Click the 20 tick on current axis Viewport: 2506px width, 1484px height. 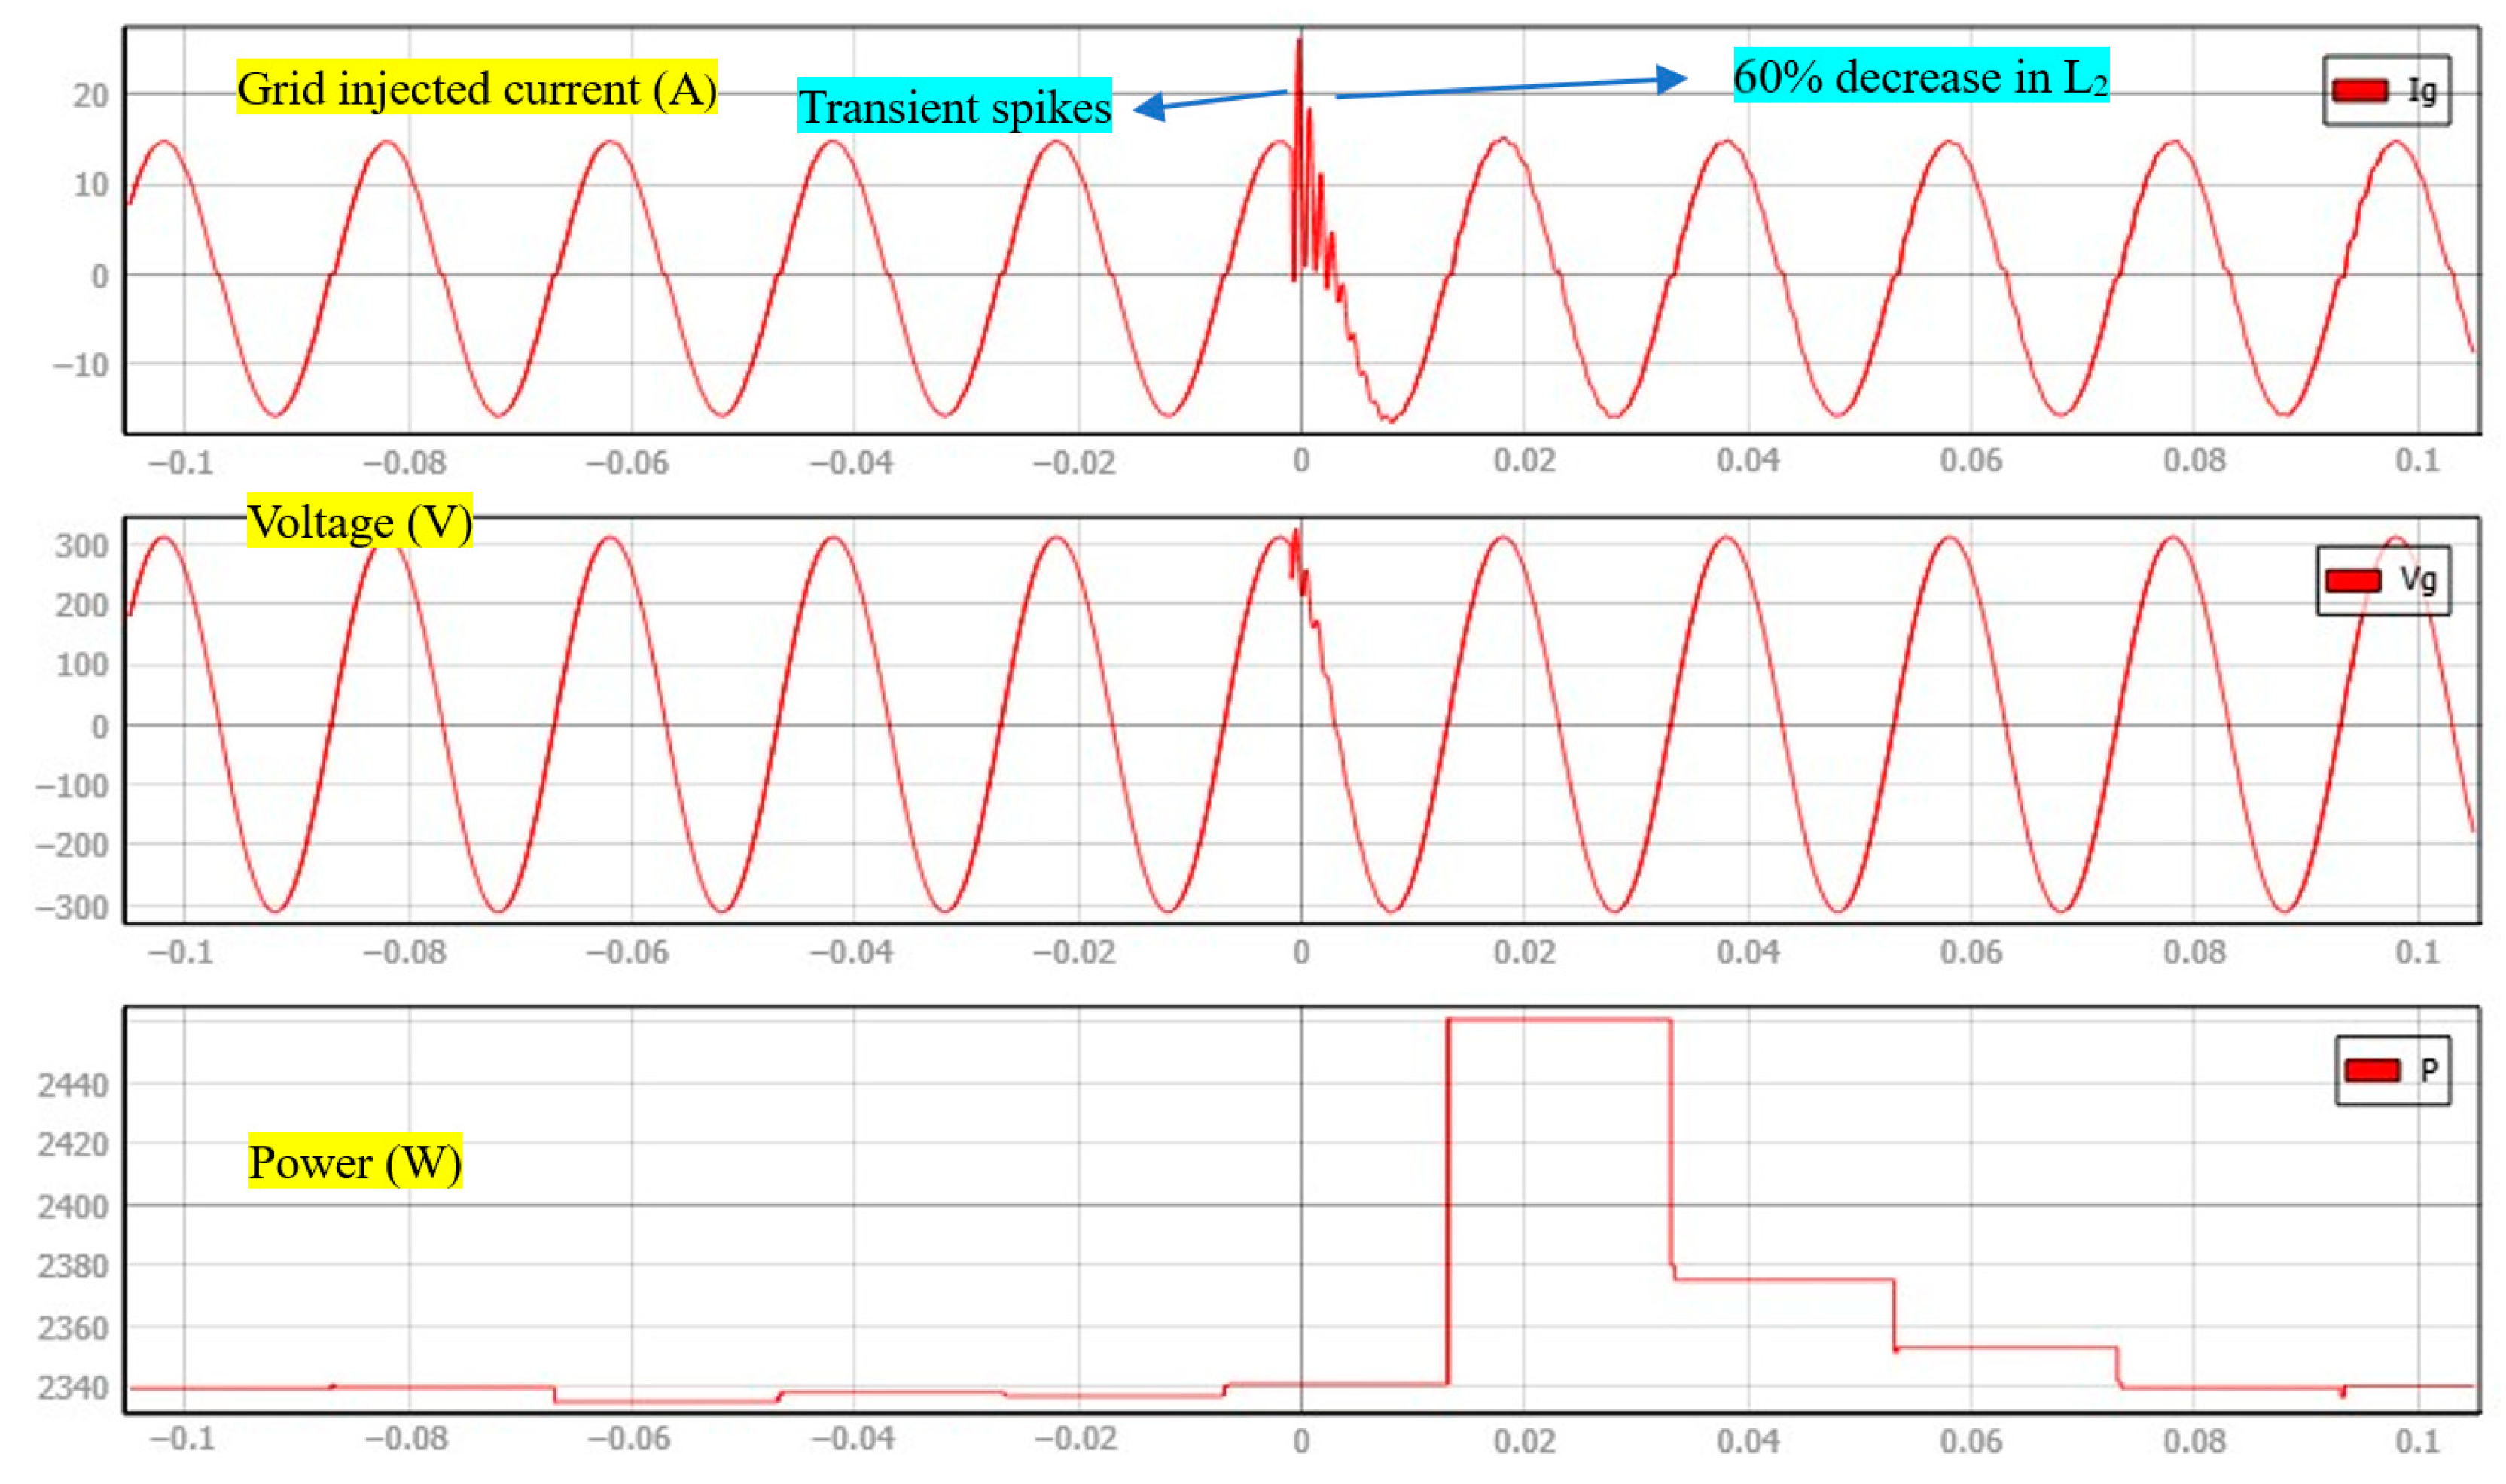tap(90, 96)
